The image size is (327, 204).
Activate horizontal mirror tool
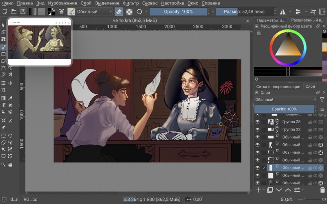283,12
